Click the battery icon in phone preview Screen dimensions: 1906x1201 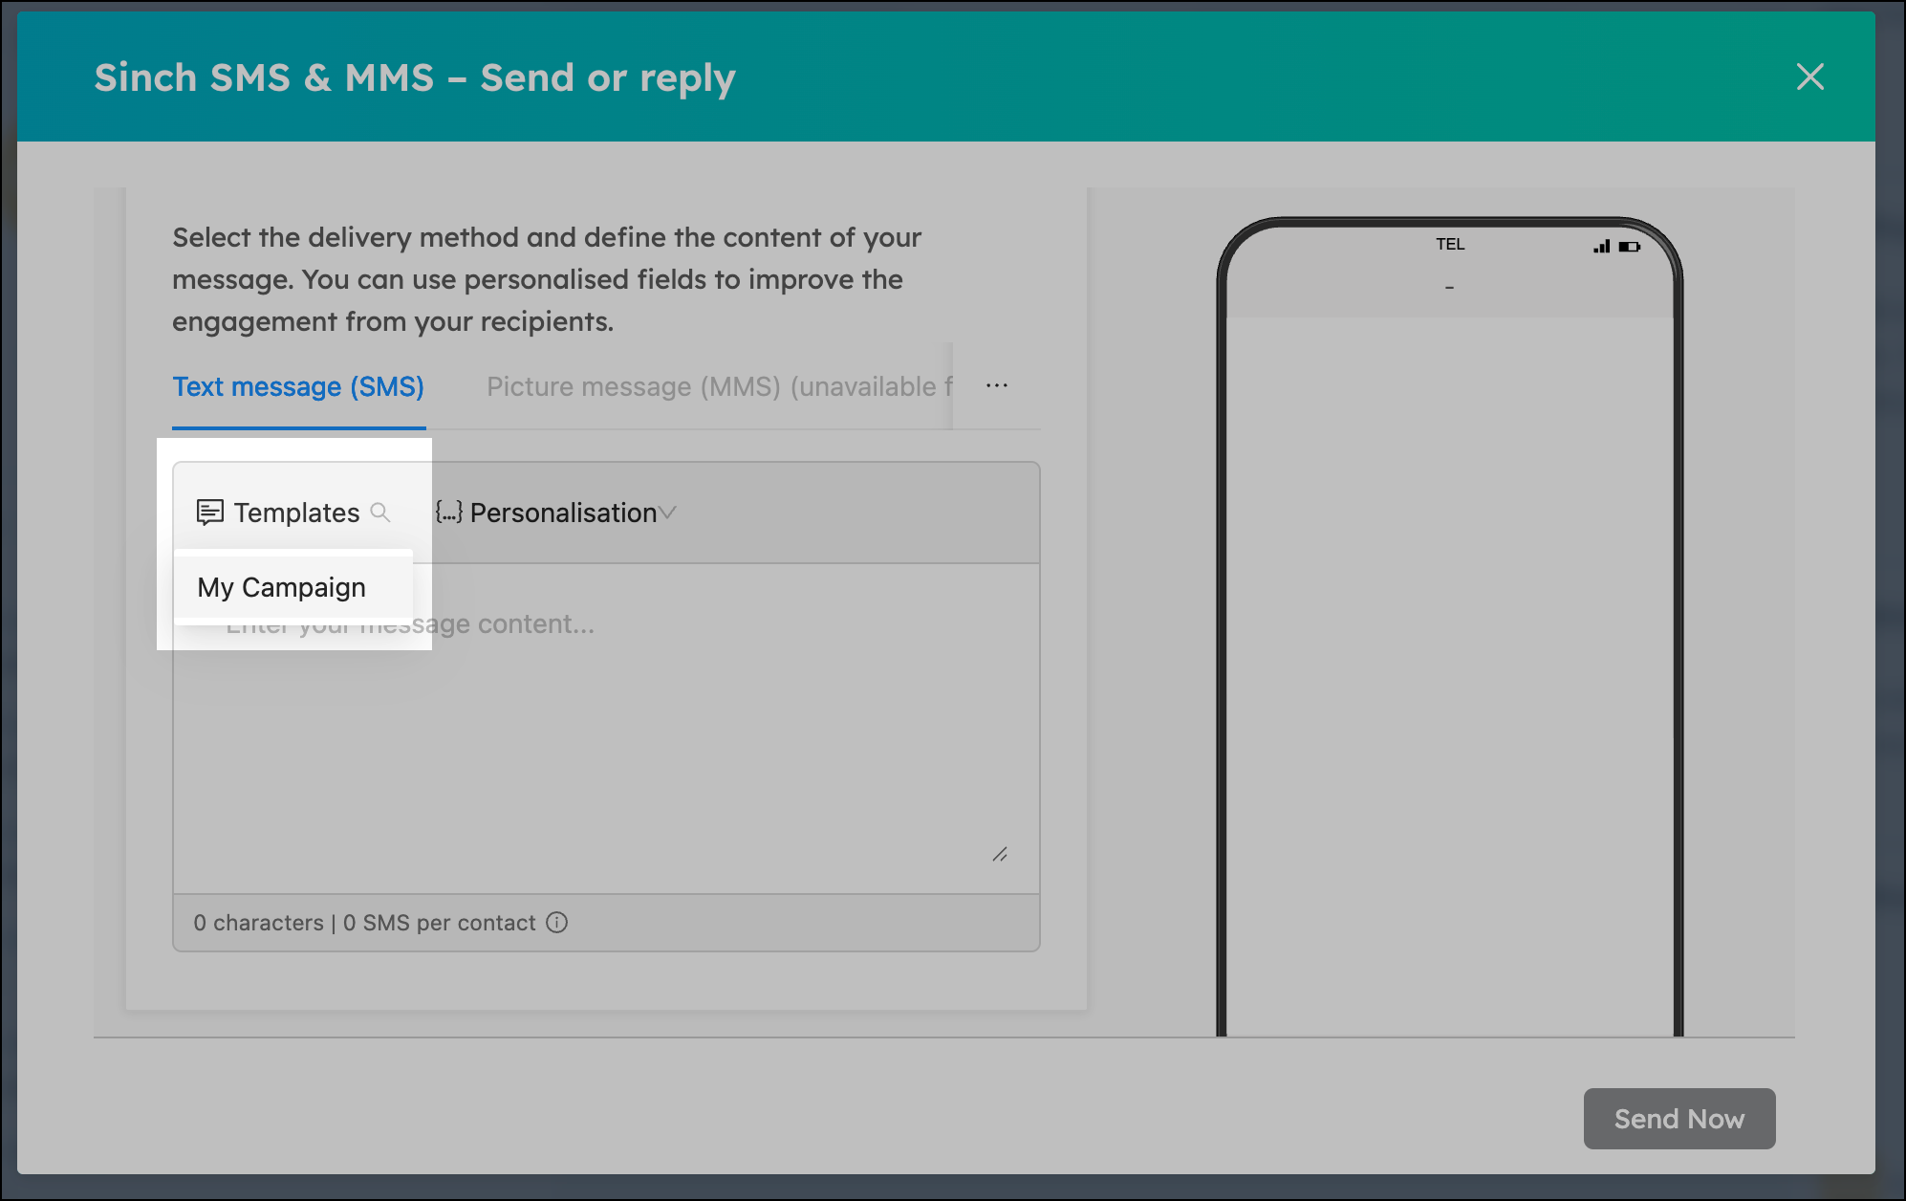click(1628, 246)
